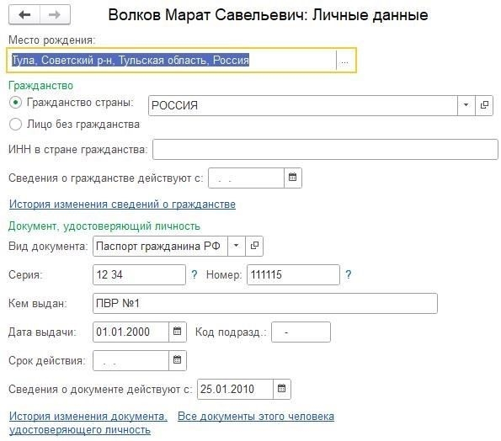The height and width of the screenshot is (441, 501).
Task: Click the Дата выдачи field showing 01.01.2000
Action: [x=131, y=332]
